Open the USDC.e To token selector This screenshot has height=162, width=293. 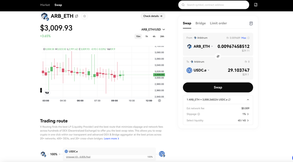[x=198, y=70]
